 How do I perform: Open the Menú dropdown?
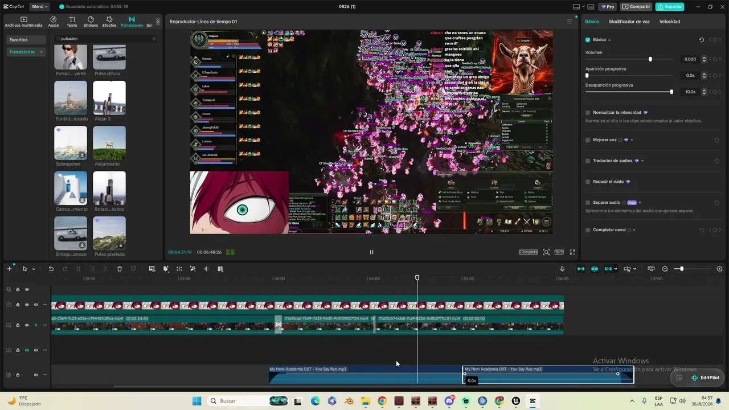pyautogui.click(x=39, y=7)
